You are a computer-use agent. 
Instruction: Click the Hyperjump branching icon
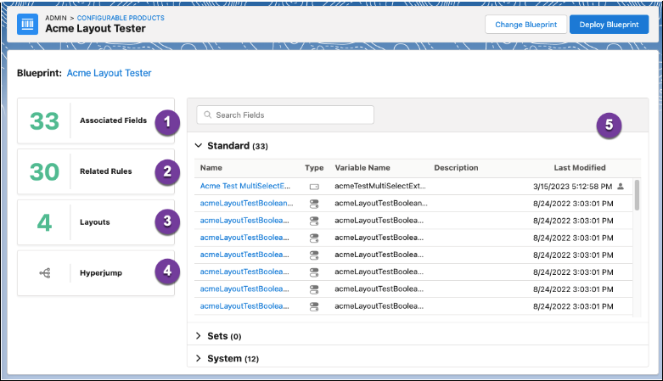point(45,273)
